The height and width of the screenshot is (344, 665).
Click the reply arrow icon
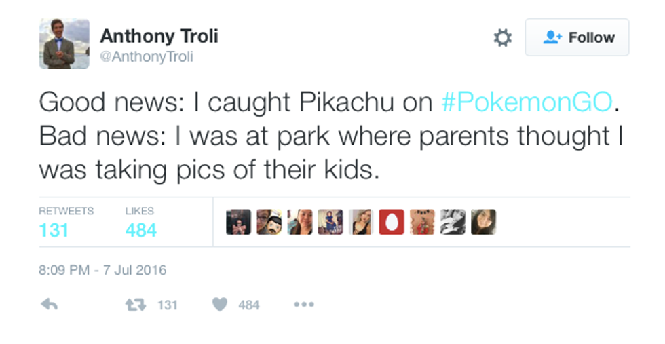pos(50,305)
